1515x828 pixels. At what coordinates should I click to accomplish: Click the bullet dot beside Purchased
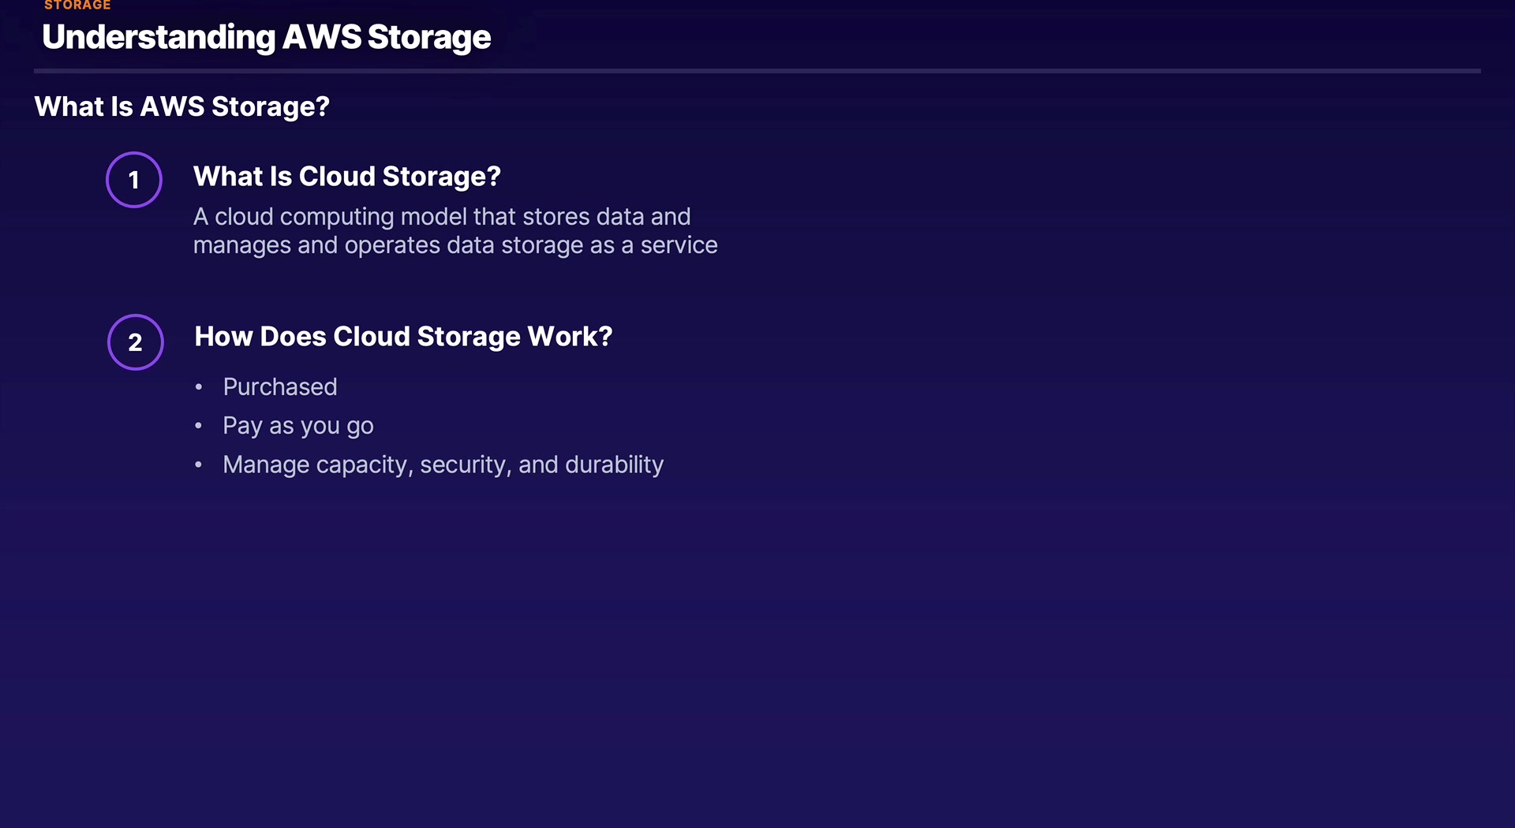tap(199, 387)
